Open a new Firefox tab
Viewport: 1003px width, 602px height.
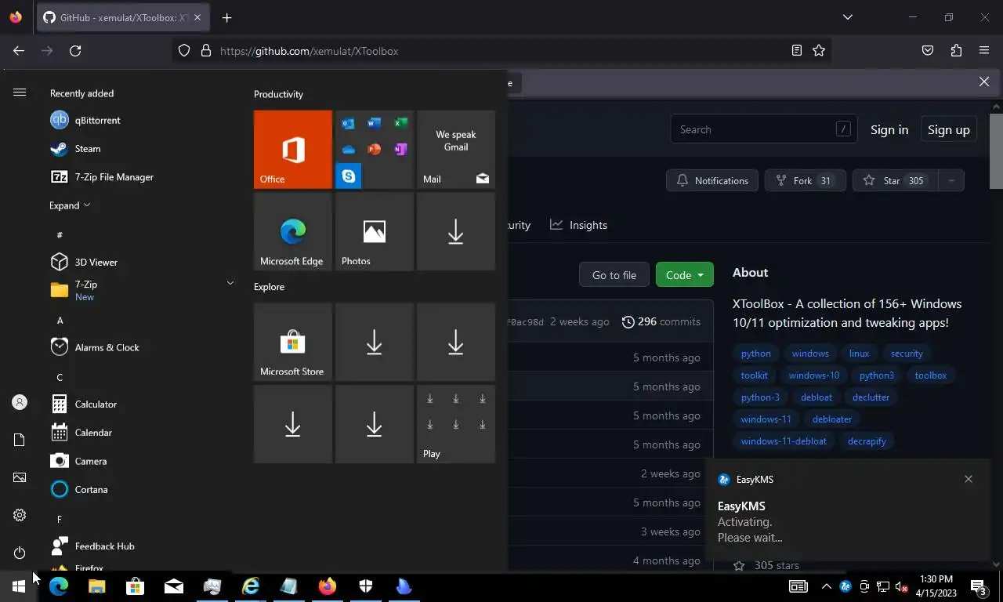[x=226, y=18]
